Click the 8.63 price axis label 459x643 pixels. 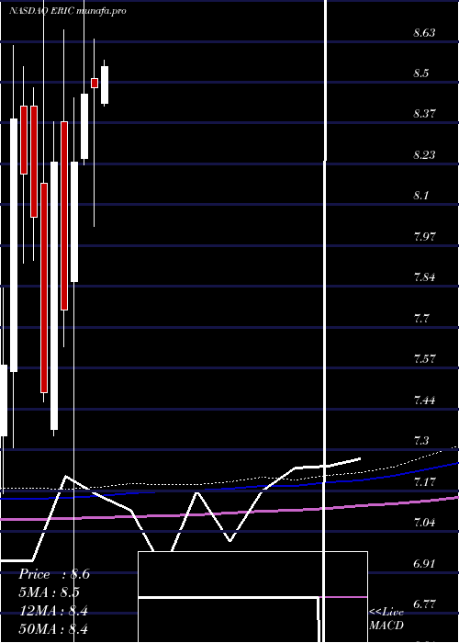point(424,33)
